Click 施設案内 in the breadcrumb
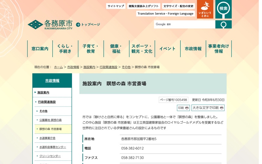 click(x=89, y=67)
